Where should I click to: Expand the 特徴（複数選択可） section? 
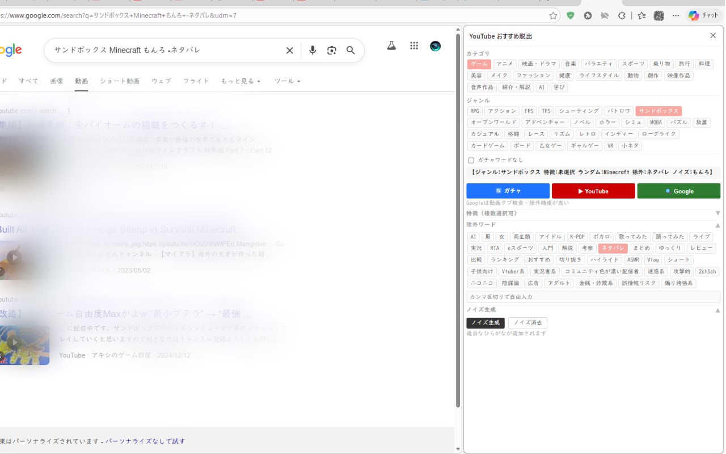593,213
